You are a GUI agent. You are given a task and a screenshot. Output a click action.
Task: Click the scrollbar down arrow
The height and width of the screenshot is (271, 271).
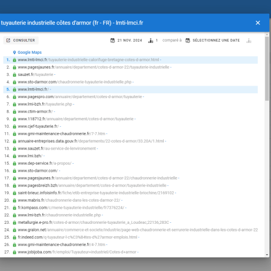pos(267,255)
